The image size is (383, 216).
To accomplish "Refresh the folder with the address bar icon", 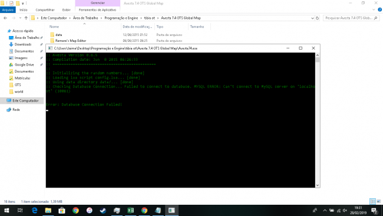I will tap(317, 18).
